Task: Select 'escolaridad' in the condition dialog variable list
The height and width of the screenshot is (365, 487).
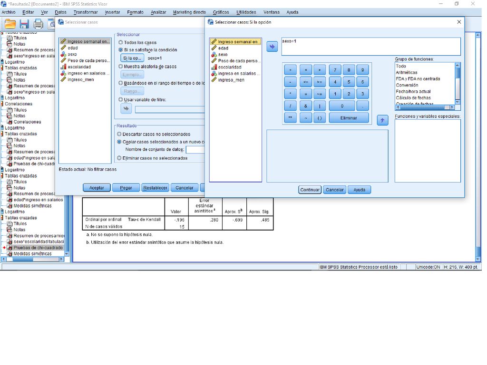Action: [230, 67]
